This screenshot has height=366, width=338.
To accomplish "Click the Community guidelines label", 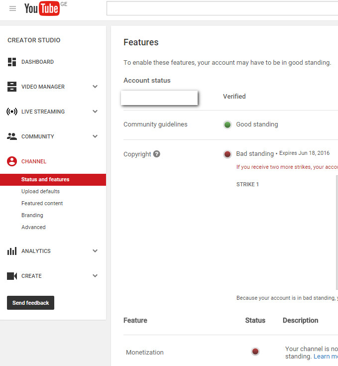I will click(155, 124).
